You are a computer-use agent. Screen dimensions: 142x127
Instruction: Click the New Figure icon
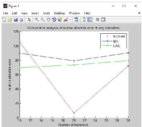4,20
